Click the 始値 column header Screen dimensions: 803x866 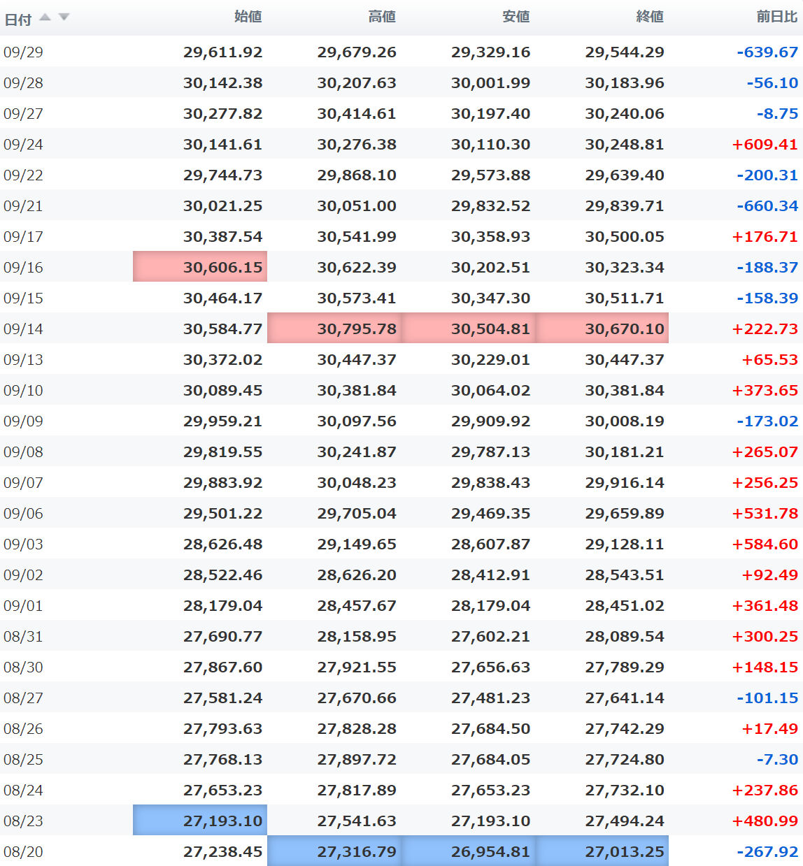[248, 17]
